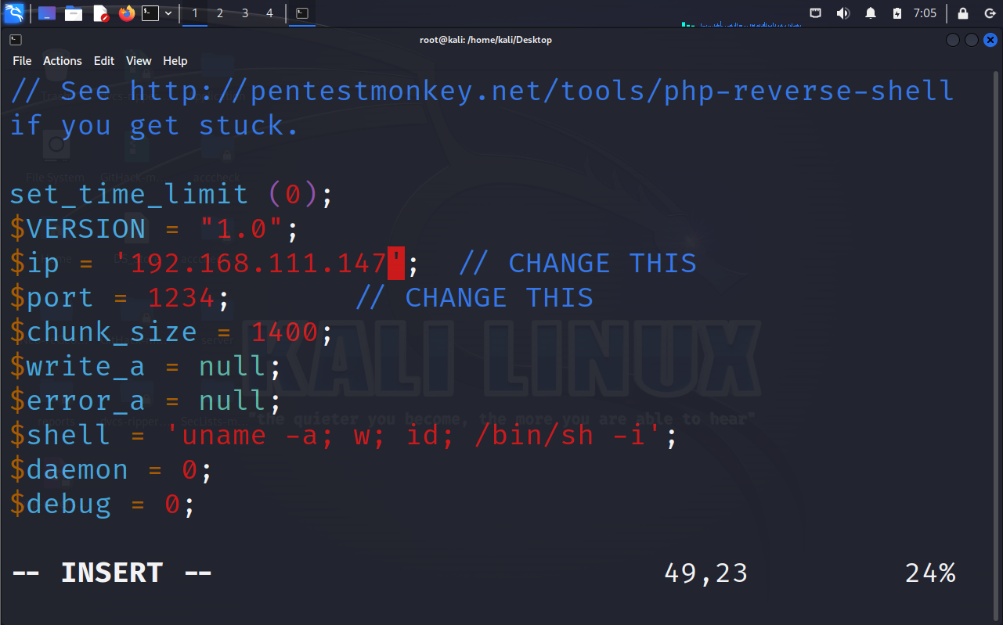Click the CHANGE THIS comment after $ip
This screenshot has height=625, width=1003.
pyautogui.click(x=578, y=263)
